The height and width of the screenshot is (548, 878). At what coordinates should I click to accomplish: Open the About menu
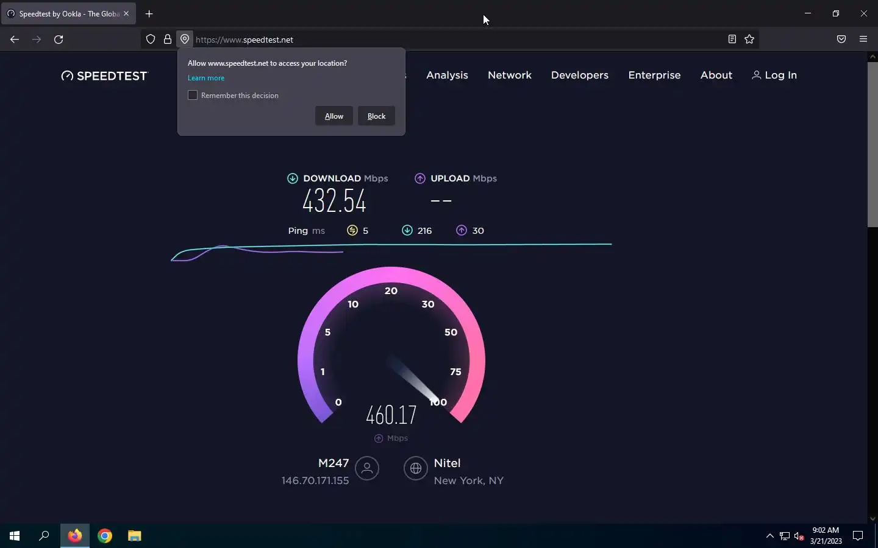[716, 75]
